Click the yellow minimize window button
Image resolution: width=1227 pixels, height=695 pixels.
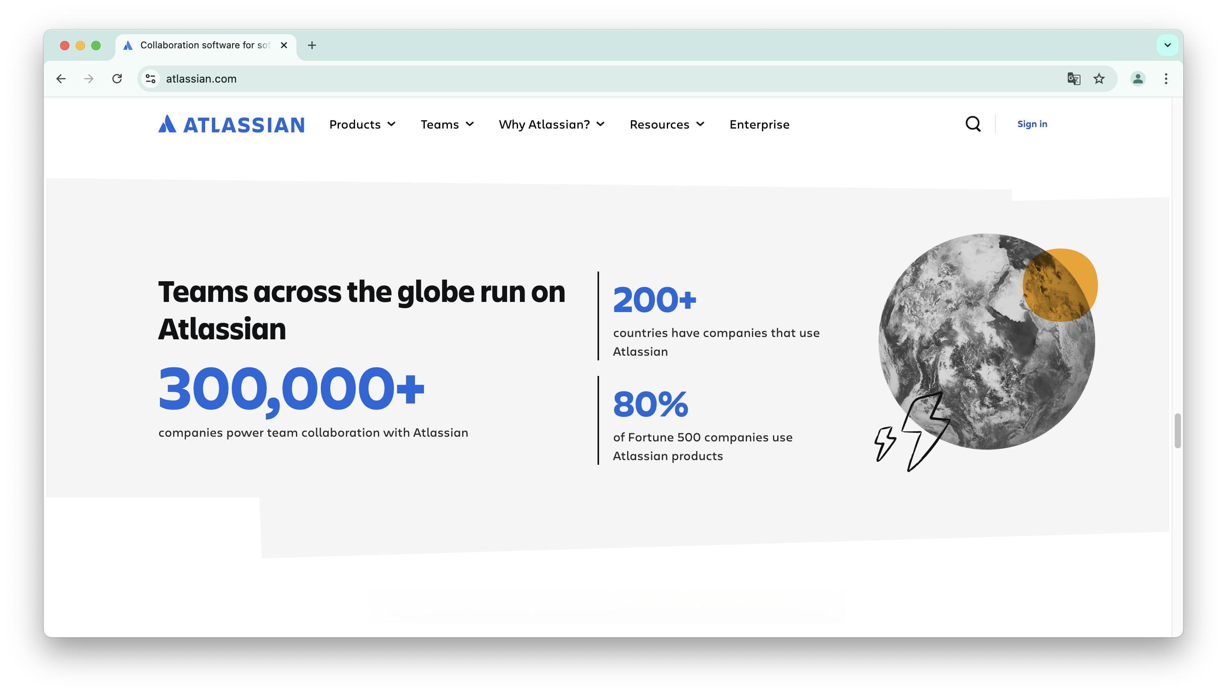80,45
